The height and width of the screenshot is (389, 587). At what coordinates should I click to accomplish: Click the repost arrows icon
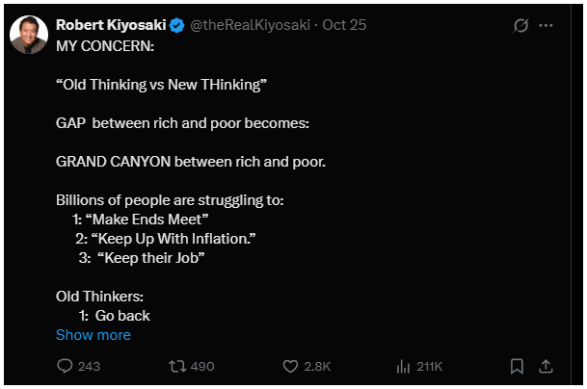click(x=177, y=366)
